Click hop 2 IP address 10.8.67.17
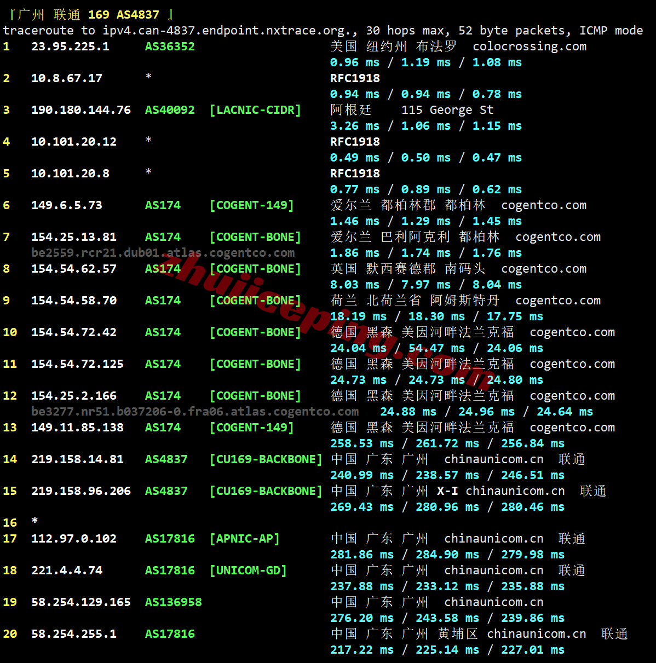Image resolution: width=656 pixels, height=663 pixels. coord(67,78)
